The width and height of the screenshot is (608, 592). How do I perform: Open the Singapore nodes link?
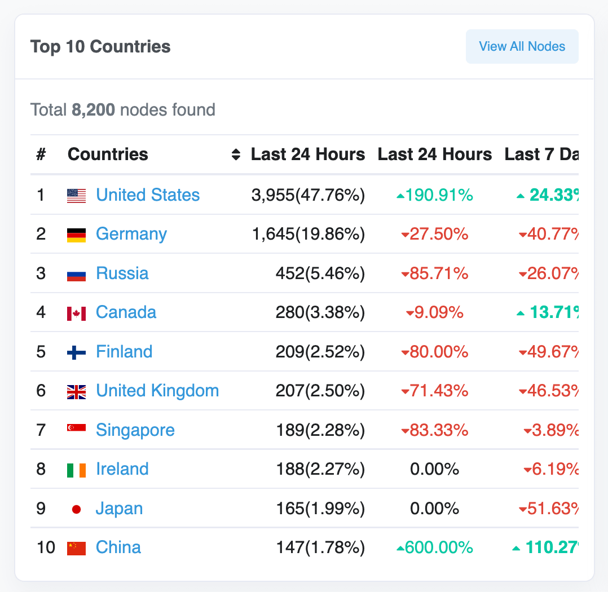pos(135,430)
